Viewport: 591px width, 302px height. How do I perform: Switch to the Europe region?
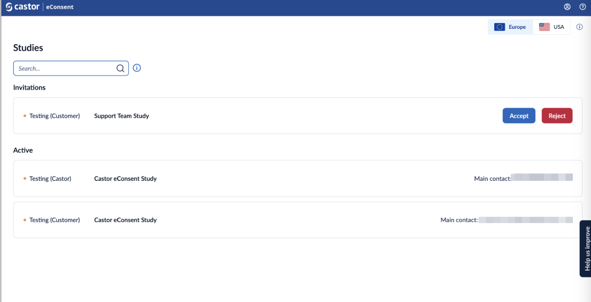point(510,27)
